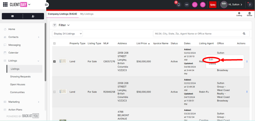Expand the Filter panel

tap(61, 25)
